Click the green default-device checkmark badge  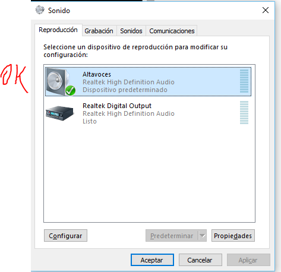tap(70, 90)
